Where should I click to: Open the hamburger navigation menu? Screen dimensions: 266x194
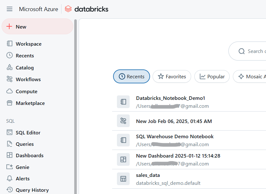10,9
